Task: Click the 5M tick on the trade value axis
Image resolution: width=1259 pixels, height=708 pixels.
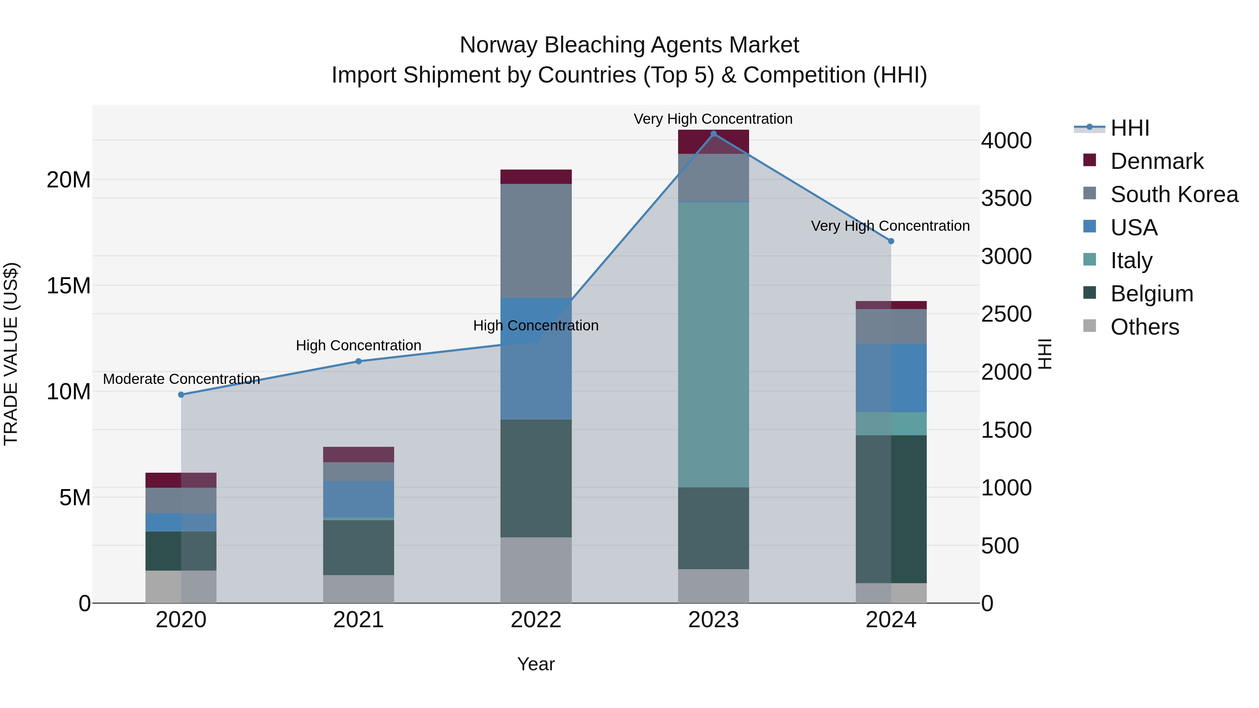Action: click(x=75, y=498)
